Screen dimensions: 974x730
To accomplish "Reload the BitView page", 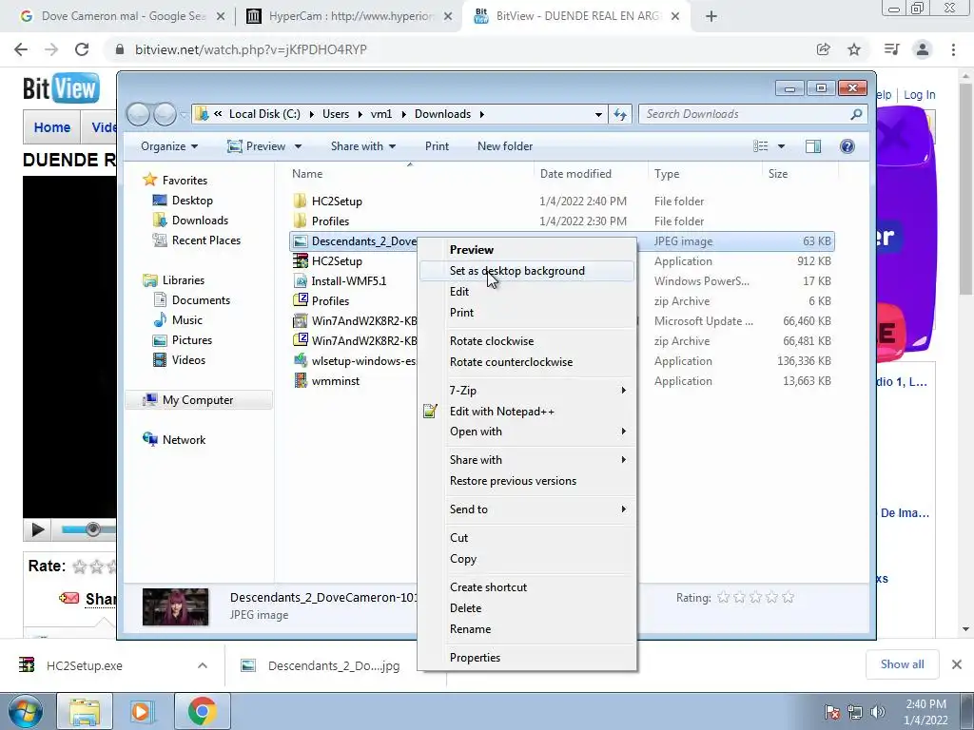I will pos(82,49).
